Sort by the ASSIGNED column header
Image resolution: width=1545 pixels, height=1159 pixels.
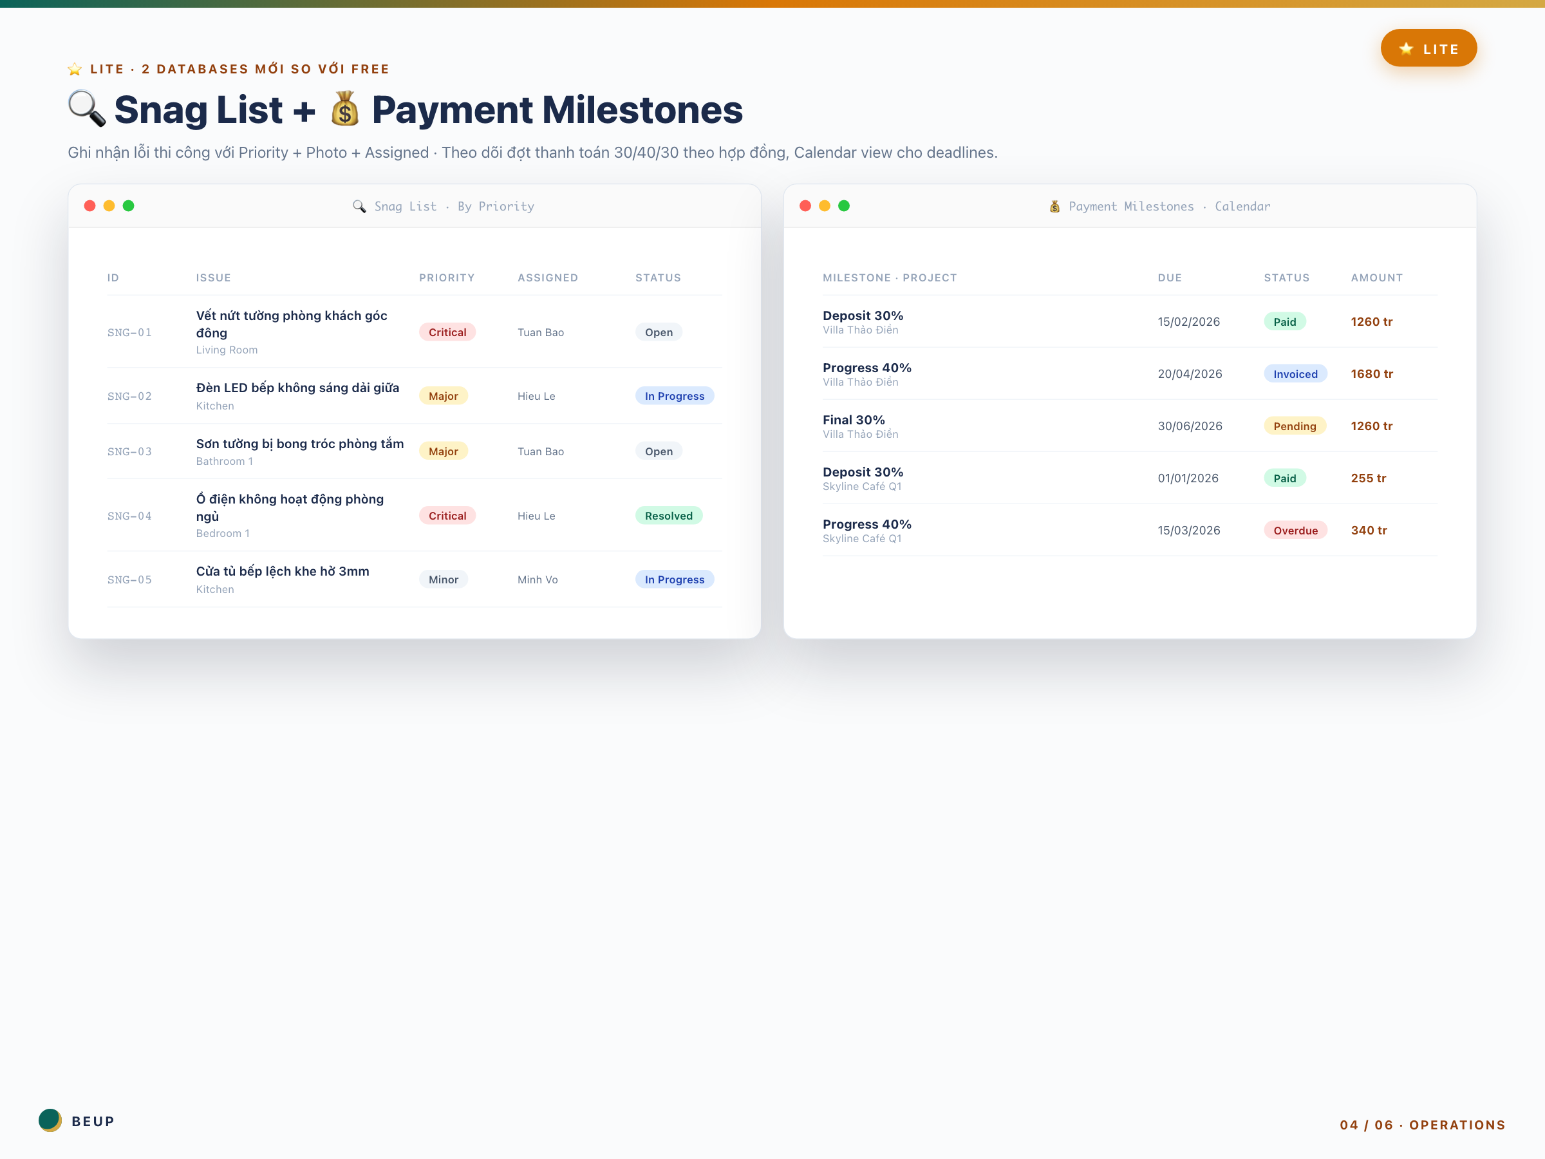[548, 278]
